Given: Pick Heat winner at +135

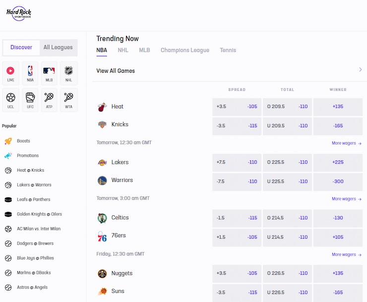Looking at the screenshot, I should point(338,107).
